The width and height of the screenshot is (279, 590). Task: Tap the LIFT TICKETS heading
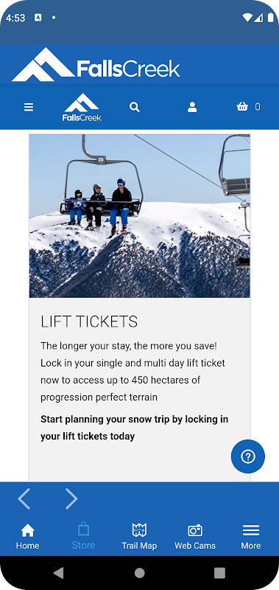pos(89,322)
